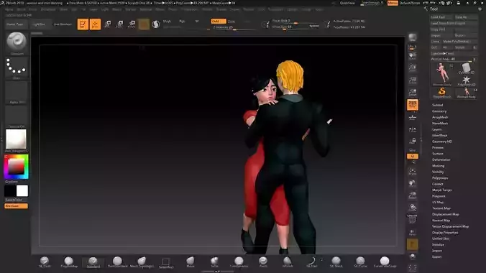Adjust the Z Intensity slider
The height and width of the screenshot is (273, 486).
coord(234,27)
